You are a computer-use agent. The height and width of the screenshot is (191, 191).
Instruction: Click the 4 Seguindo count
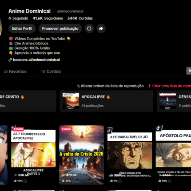(x=18, y=18)
